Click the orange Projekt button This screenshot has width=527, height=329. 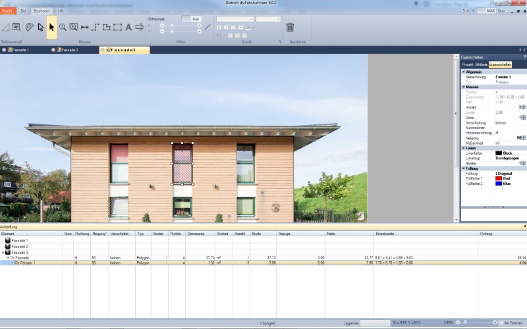click(x=7, y=11)
